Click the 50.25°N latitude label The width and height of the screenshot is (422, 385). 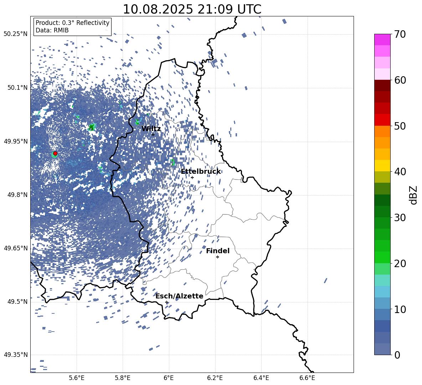click(x=16, y=34)
